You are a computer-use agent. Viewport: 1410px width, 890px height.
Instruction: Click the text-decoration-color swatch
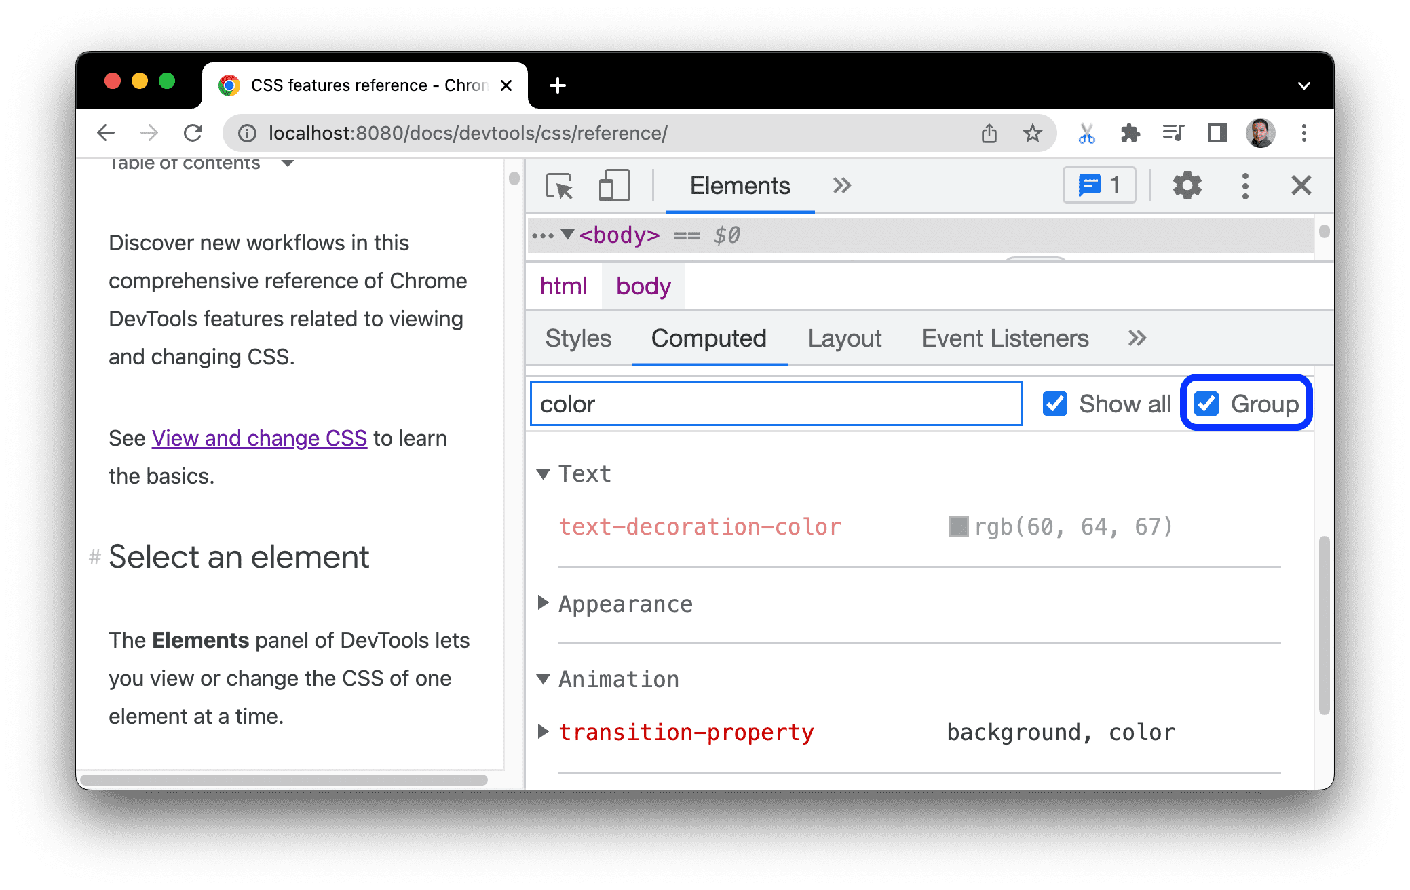pos(958,526)
